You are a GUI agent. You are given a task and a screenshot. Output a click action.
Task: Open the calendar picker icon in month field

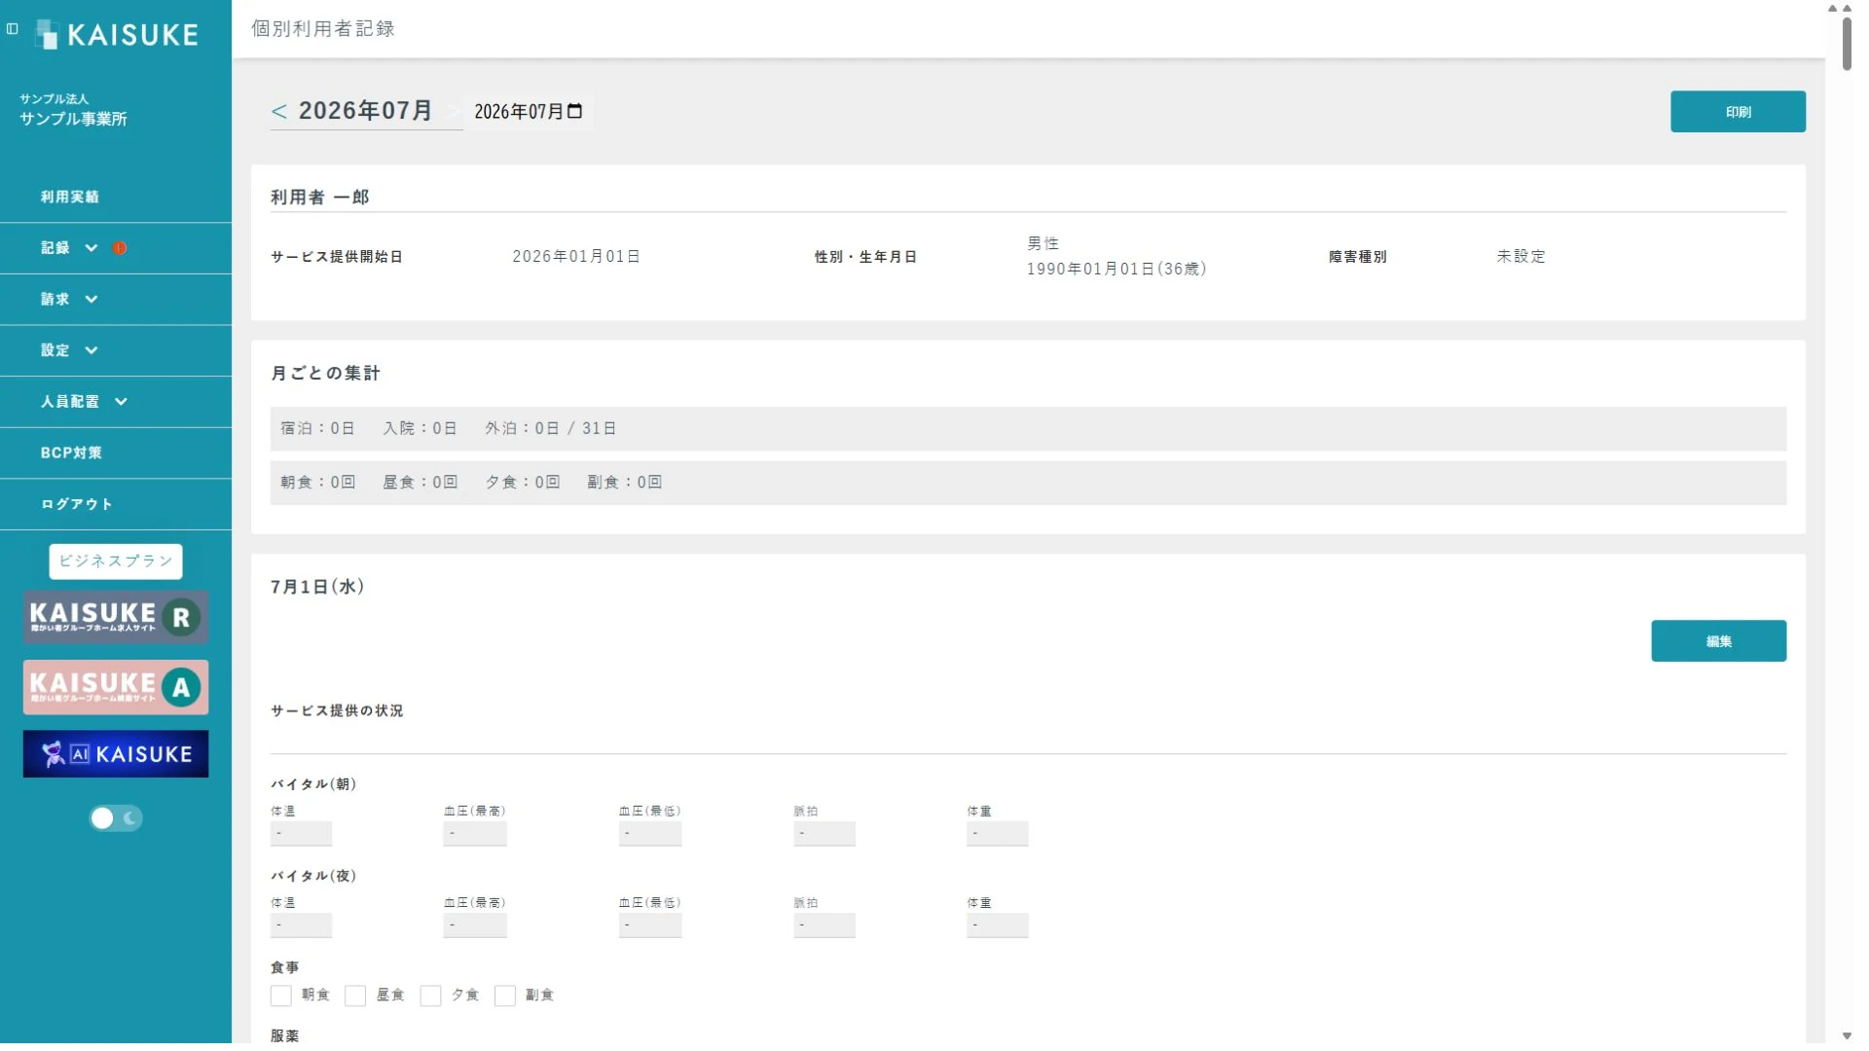click(x=575, y=111)
